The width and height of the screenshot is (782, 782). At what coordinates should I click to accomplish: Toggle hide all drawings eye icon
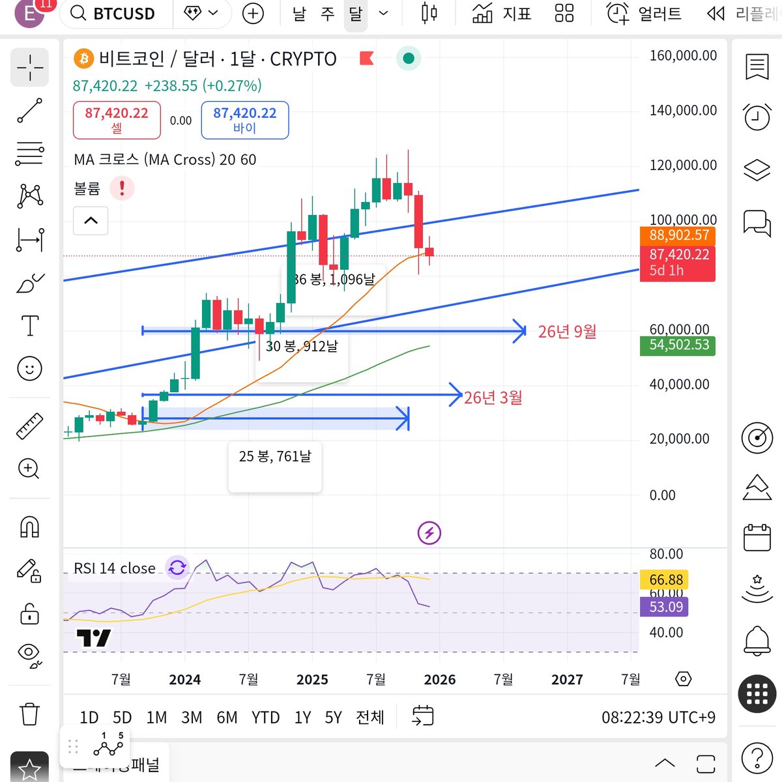pos(29,656)
